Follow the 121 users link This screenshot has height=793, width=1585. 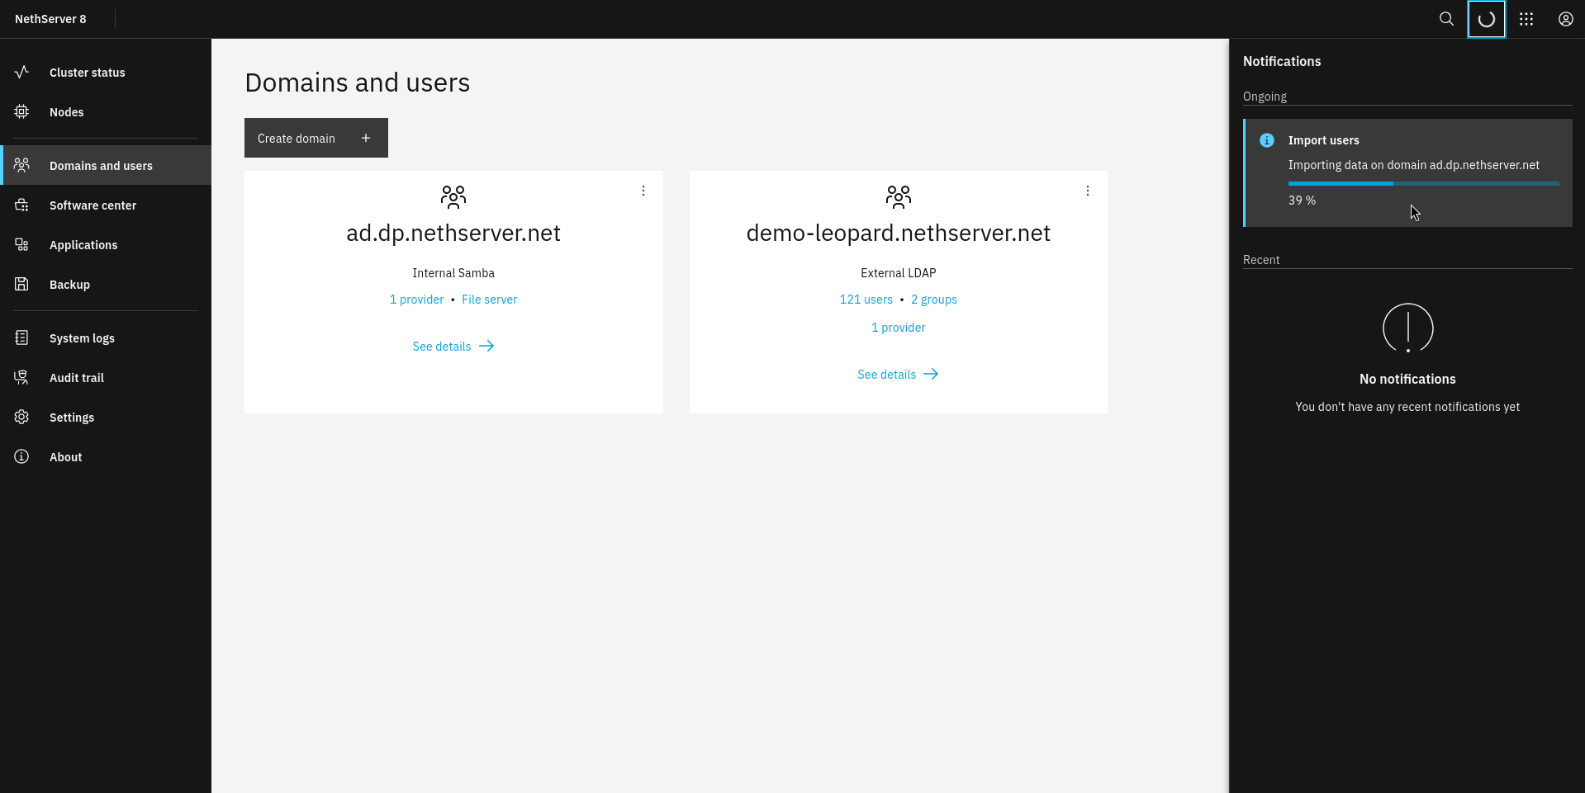866,300
